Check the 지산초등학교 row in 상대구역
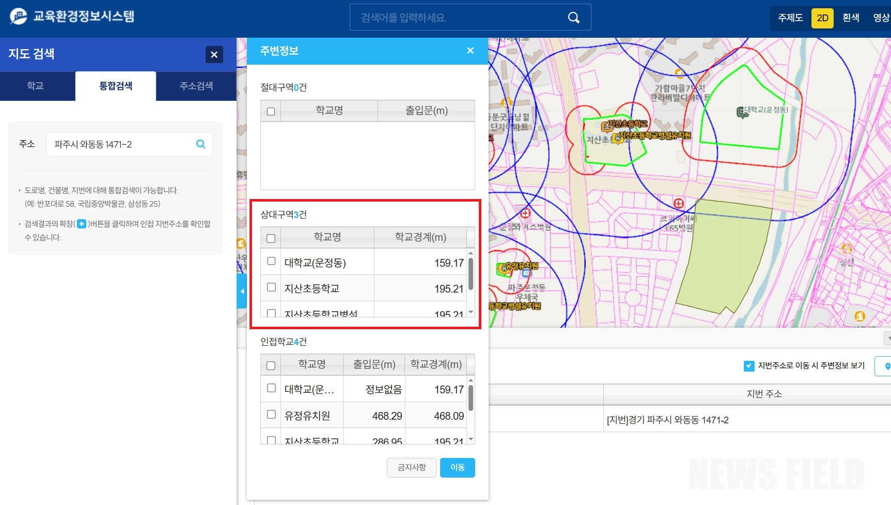Screen dimensions: 891x505 271,287
